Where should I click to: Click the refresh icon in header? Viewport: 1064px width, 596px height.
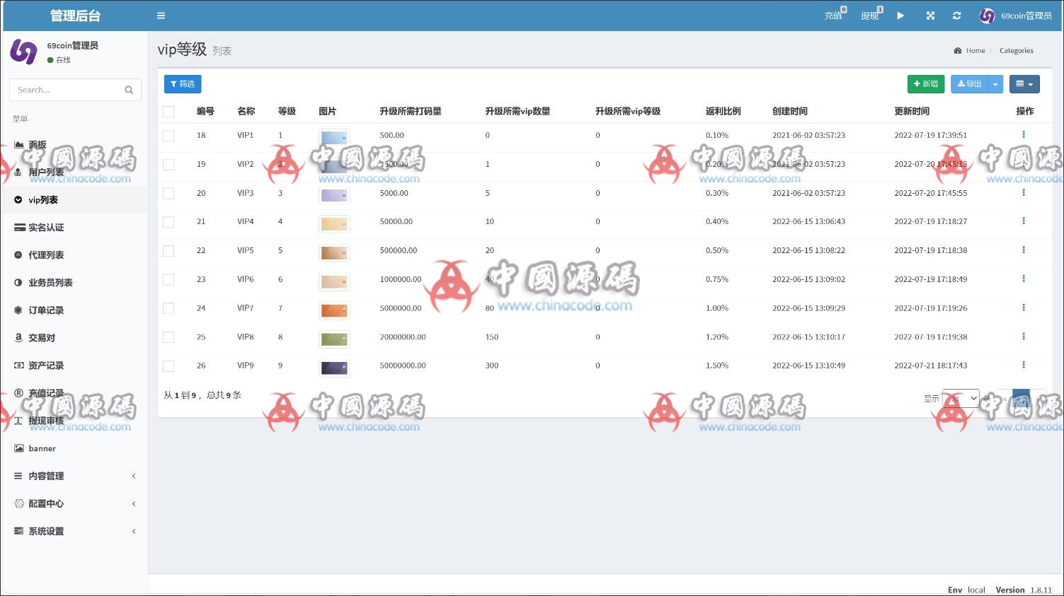(x=956, y=16)
